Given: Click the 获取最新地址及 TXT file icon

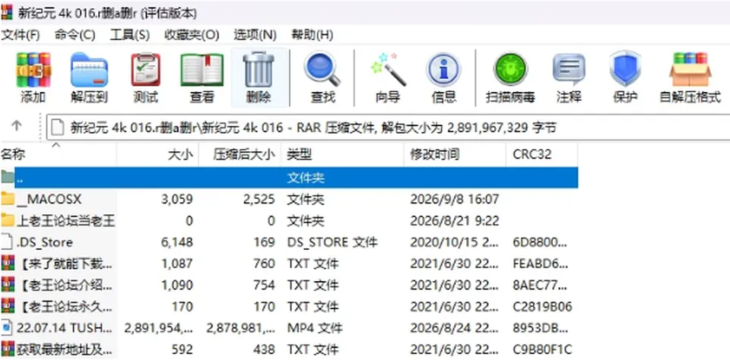Looking at the screenshot, I should click(x=8, y=349).
